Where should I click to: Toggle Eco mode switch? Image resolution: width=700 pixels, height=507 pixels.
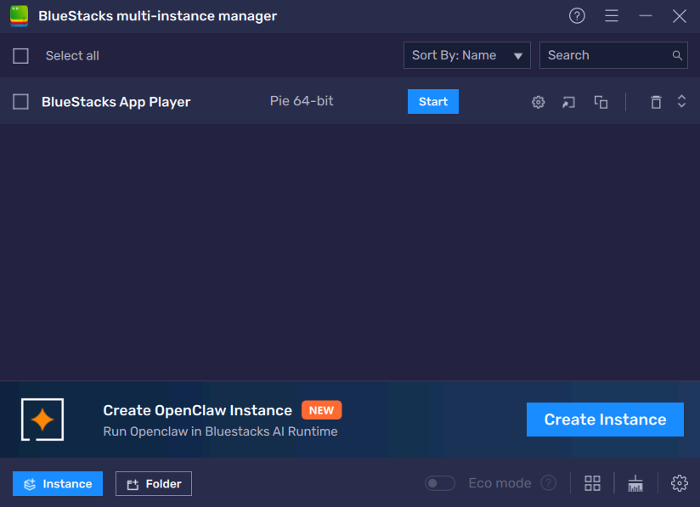(440, 483)
